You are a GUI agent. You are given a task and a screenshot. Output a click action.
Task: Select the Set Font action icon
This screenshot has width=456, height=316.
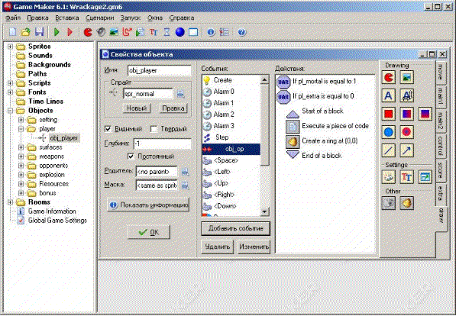click(x=406, y=177)
